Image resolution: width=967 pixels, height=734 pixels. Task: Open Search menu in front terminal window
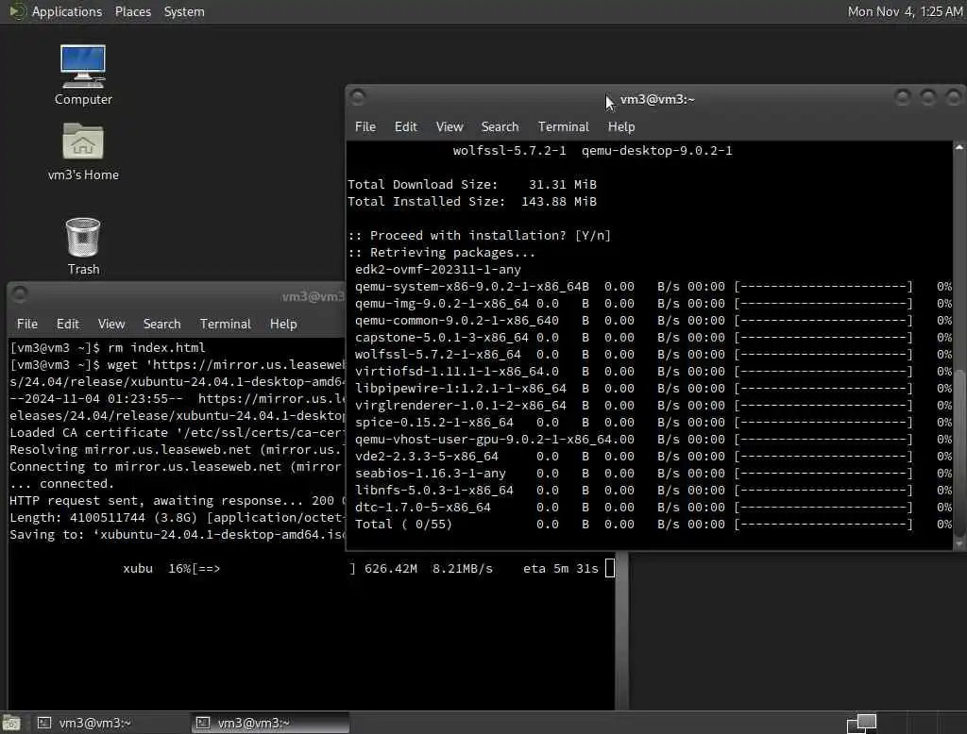(x=500, y=126)
